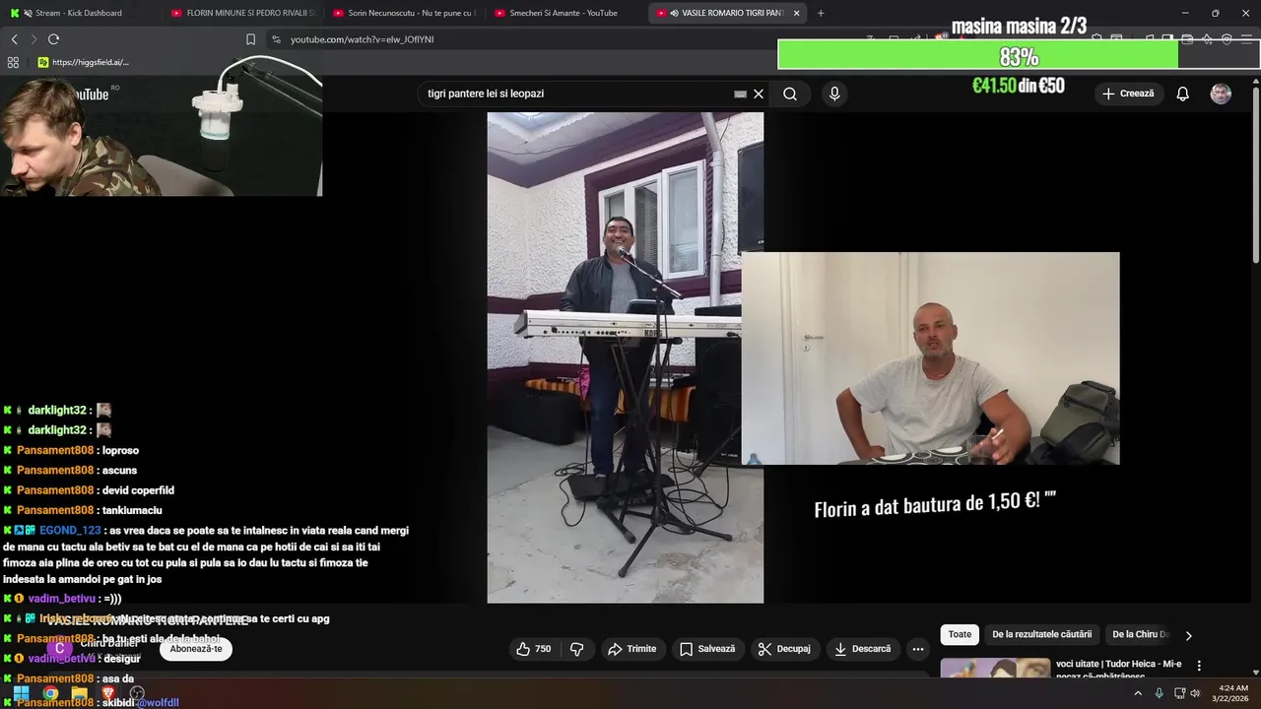Click the Creează button
This screenshot has height=709, width=1261.
coord(1128,94)
